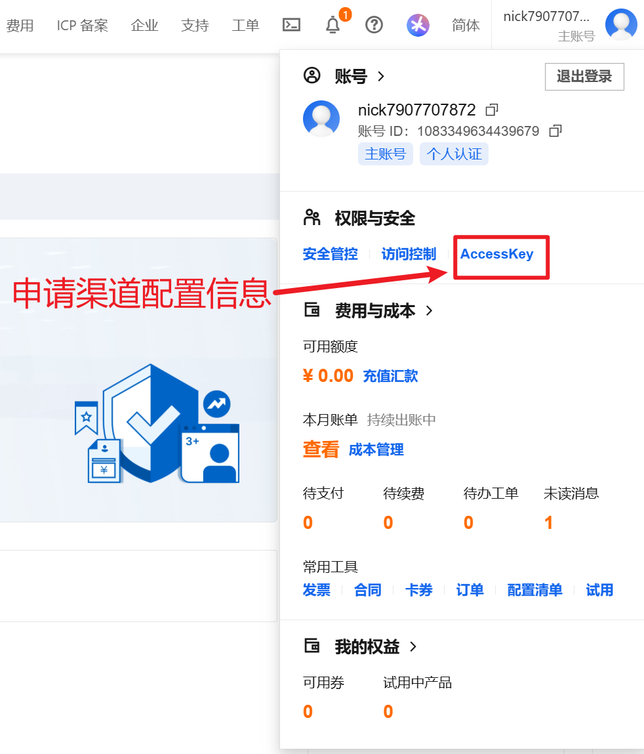Expand the 费用与成本 section

pos(430,311)
